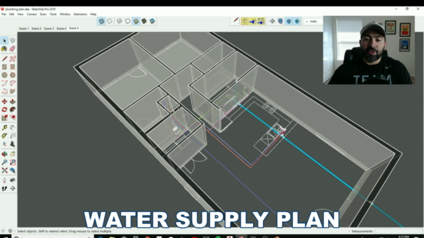Select the Offset tool

coord(13,118)
